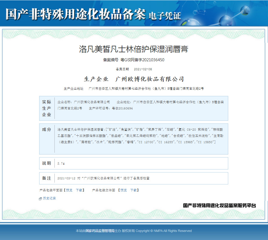Click the 备注 section label
Screen dimensions: 268x240
click(x=47, y=178)
